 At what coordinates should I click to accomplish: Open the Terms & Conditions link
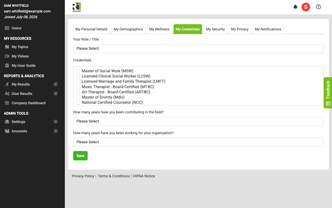114,176
